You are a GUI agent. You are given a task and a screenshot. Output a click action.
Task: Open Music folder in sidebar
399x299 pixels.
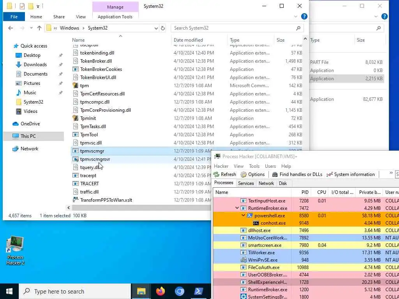30,93
